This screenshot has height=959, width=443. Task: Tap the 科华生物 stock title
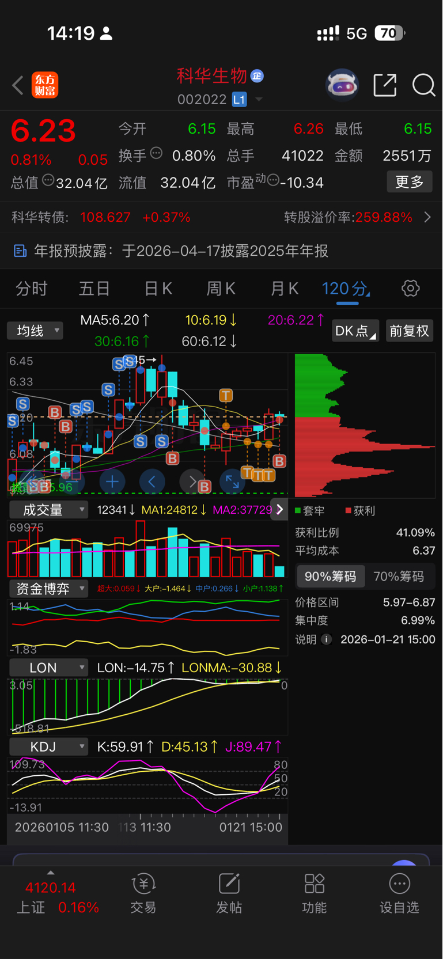tap(211, 75)
